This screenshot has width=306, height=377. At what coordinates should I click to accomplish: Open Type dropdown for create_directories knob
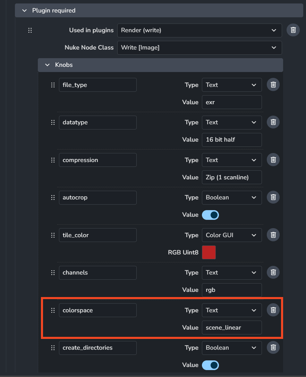[x=231, y=348]
